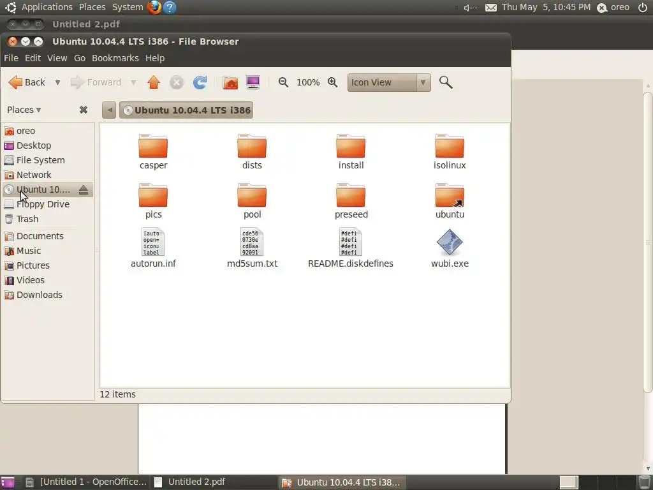Click the Stop loading icon

tap(177, 82)
